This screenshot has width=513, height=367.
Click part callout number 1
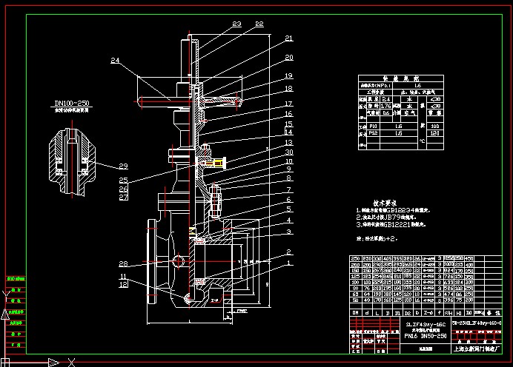290,263
